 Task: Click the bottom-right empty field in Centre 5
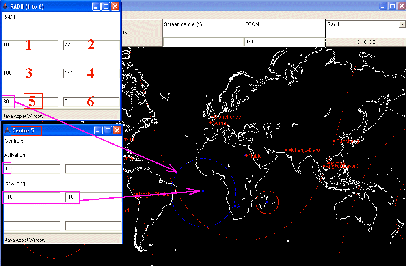[x=93, y=226]
